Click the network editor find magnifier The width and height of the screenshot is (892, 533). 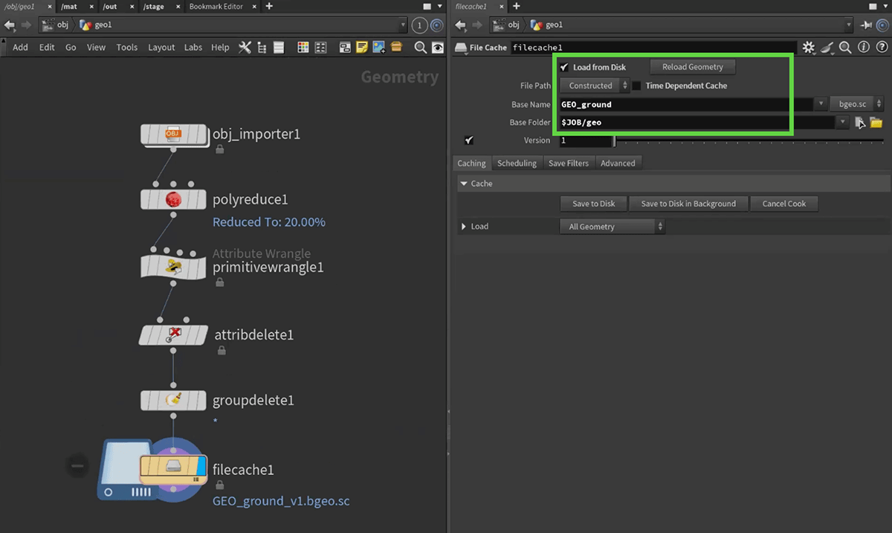coord(420,48)
